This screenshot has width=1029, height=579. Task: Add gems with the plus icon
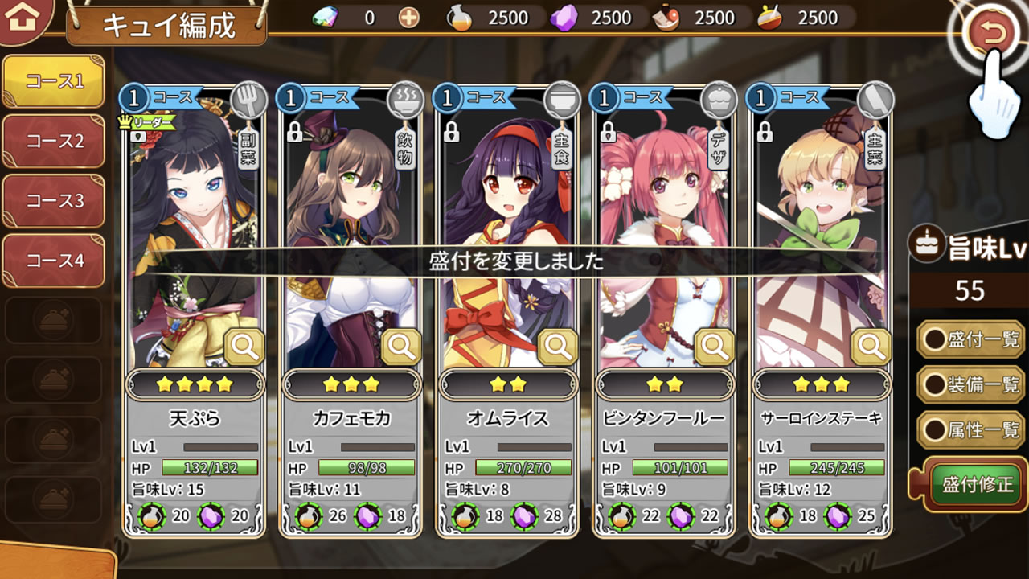(409, 18)
